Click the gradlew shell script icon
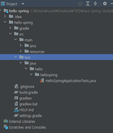Viewport: 113px width, 133px height. click(16, 98)
